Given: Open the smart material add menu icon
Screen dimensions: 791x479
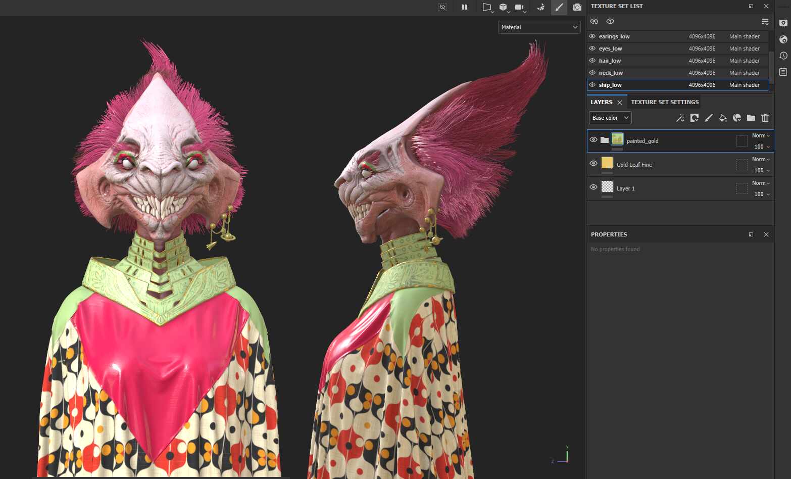Looking at the screenshot, I should click(737, 118).
